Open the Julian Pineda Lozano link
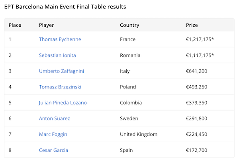This screenshot has height=165, width=239. (x=63, y=103)
